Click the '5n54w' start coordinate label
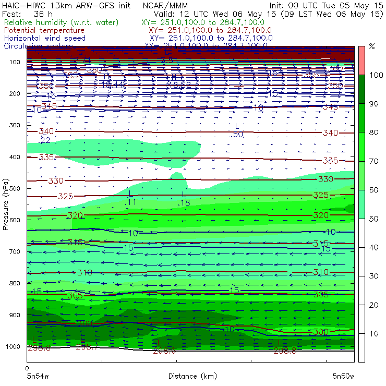This screenshot has width=386, height=386. [38, 376]
